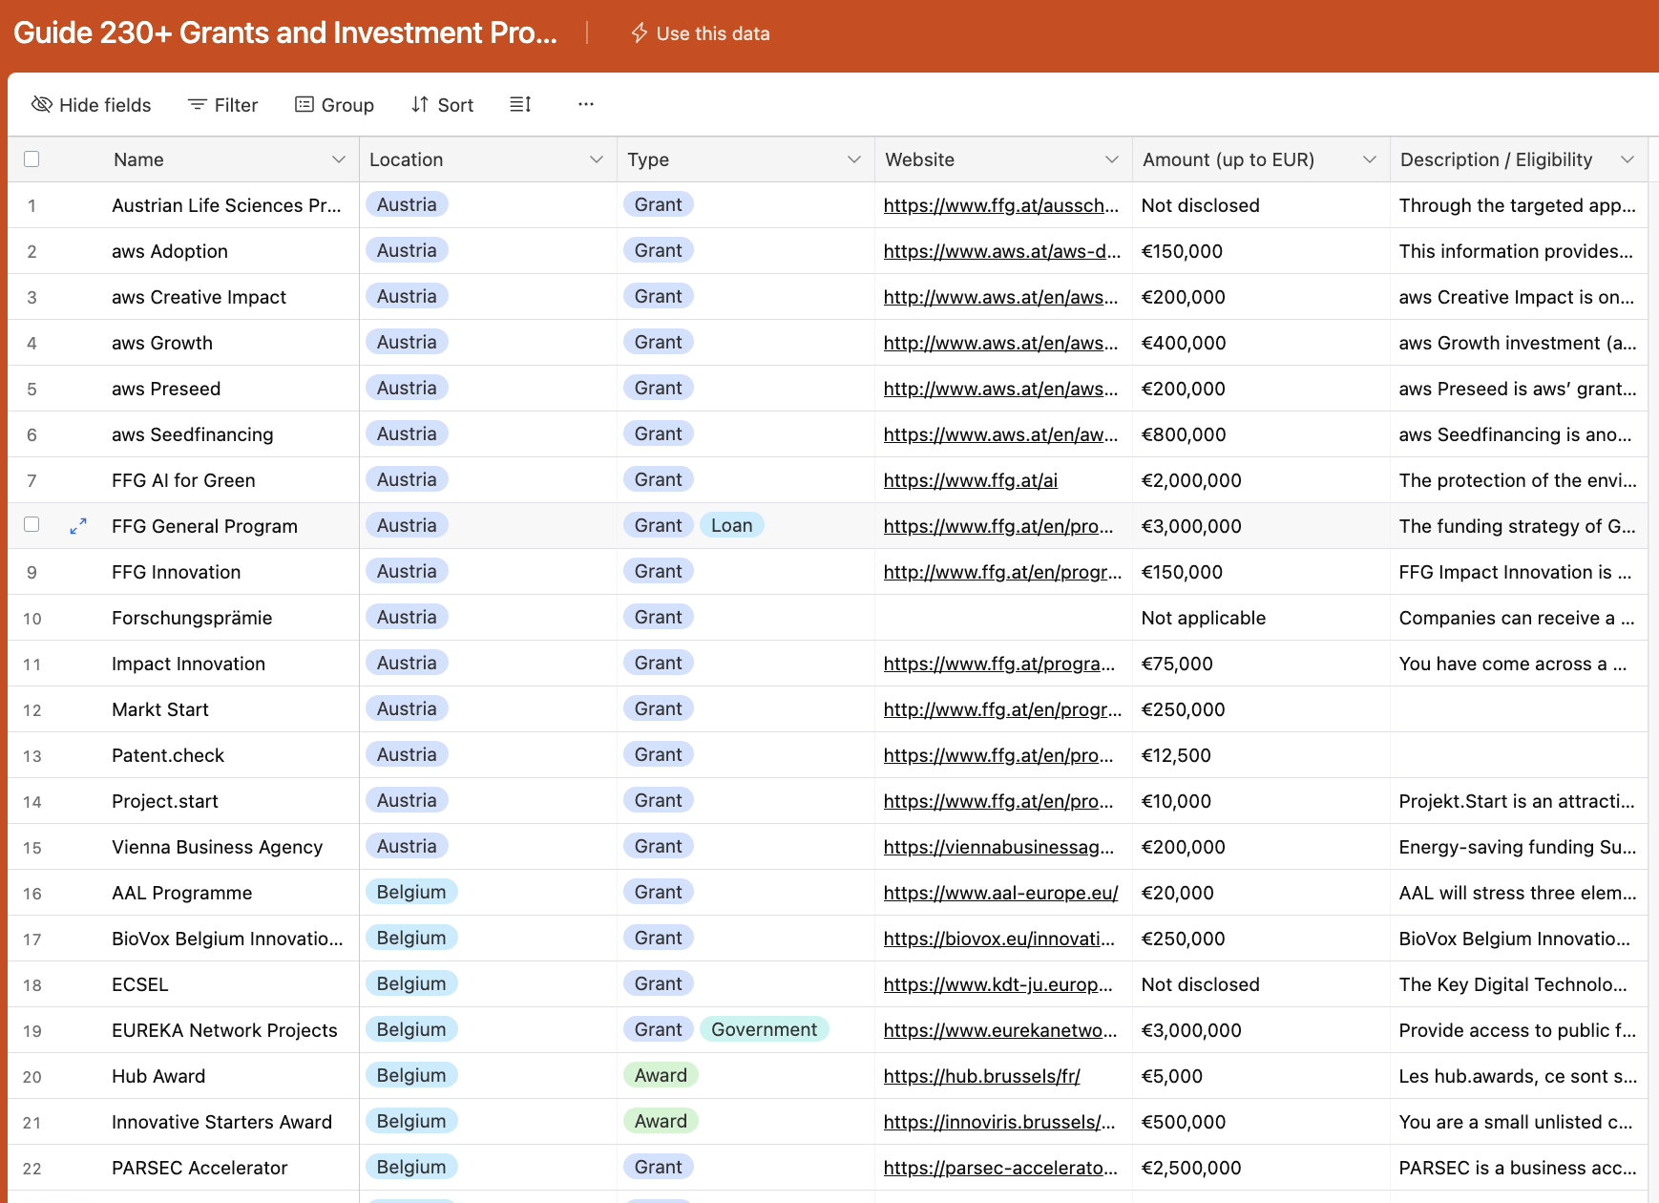Toggle the select all rows checkbox
Screen dimensions: 1659x1203
coord(31,159)
